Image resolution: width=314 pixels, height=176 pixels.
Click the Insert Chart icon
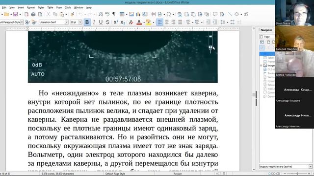138,14
